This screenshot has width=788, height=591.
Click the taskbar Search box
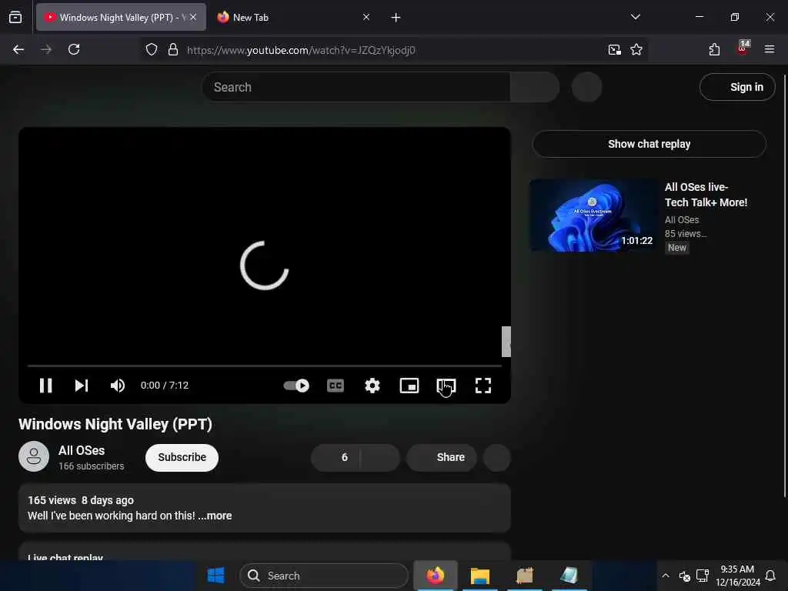(x=324, y=576)
